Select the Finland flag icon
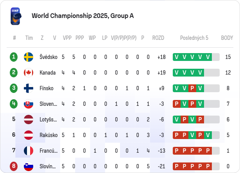Viewport: 240px width, 173px height. [29, 88]
